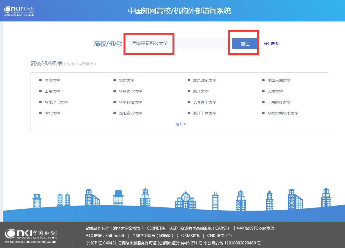Select 清华大学 from the list

[52, 80]
